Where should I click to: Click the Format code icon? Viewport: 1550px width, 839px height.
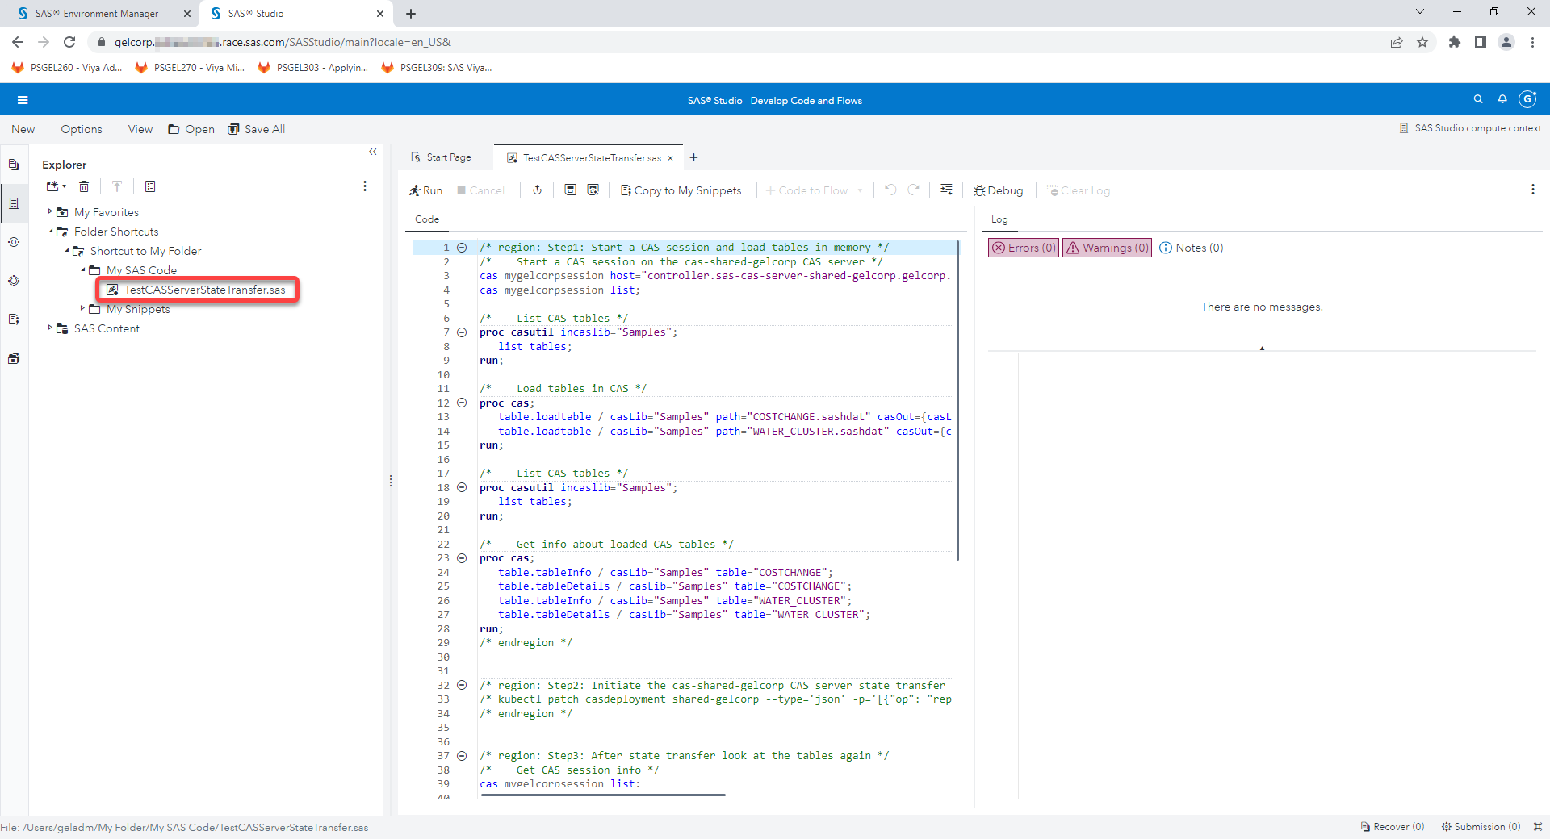click(946, 190)
